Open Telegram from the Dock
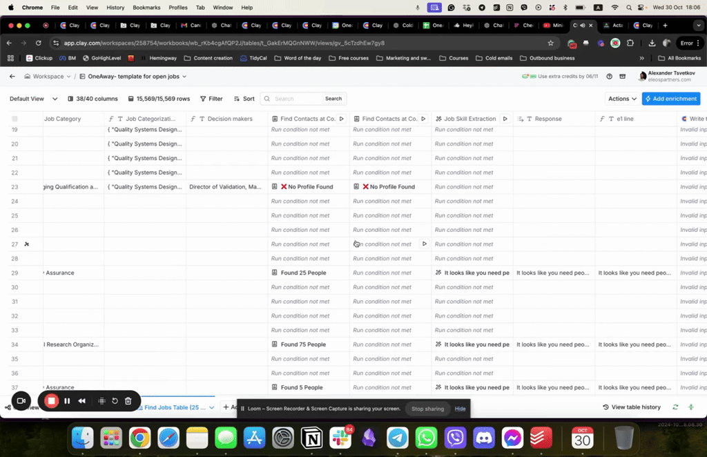707x457 pixels. [x=398, y=438]
